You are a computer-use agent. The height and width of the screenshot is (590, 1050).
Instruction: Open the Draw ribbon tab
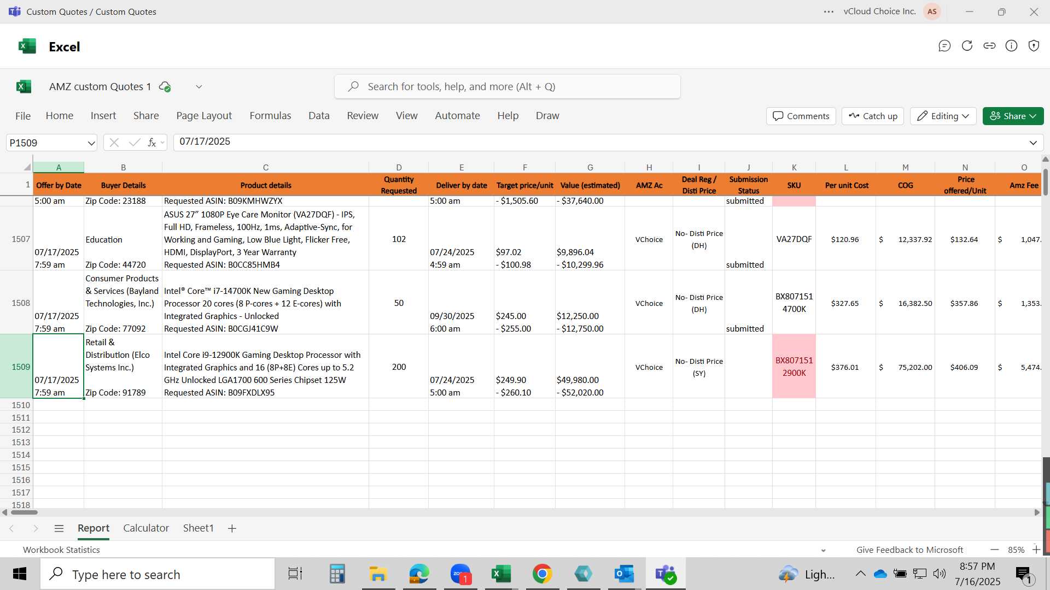pos(547,116)
